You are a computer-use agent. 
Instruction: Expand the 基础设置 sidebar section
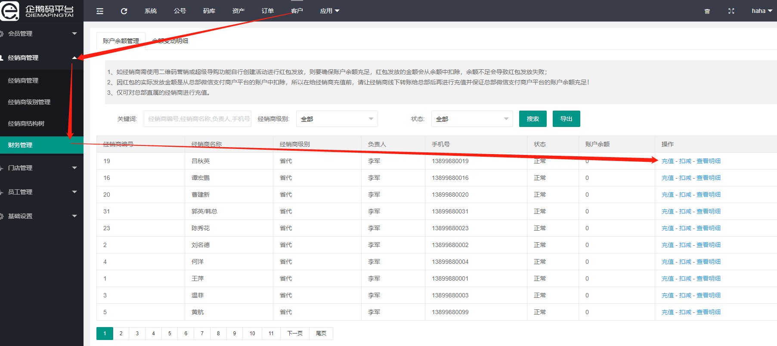pyautogui.click(x=42, y=216)
